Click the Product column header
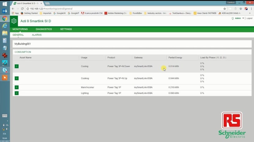Screen dimensions: 254x142 [111, 58]
